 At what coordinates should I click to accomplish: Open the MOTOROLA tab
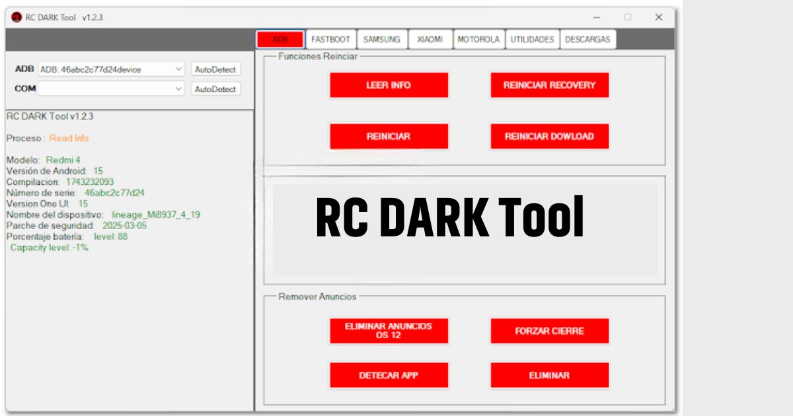[x=478, y=40]
